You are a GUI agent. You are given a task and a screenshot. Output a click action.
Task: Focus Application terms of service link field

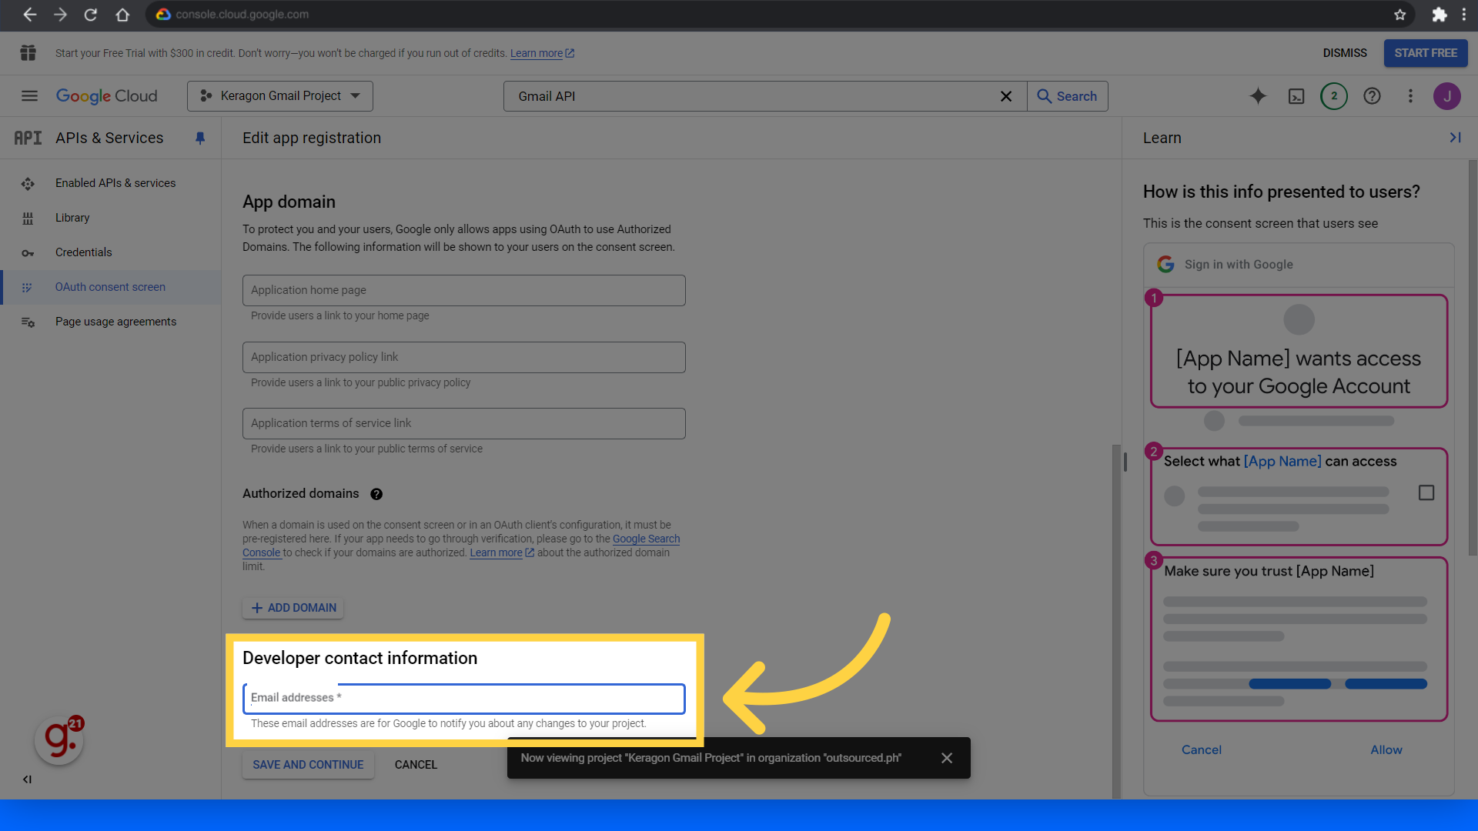click(464, 423)
